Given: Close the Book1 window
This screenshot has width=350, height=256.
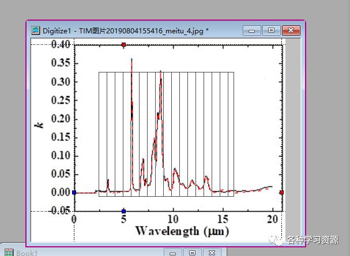Looking at the screenshot, I should [212, 253].
